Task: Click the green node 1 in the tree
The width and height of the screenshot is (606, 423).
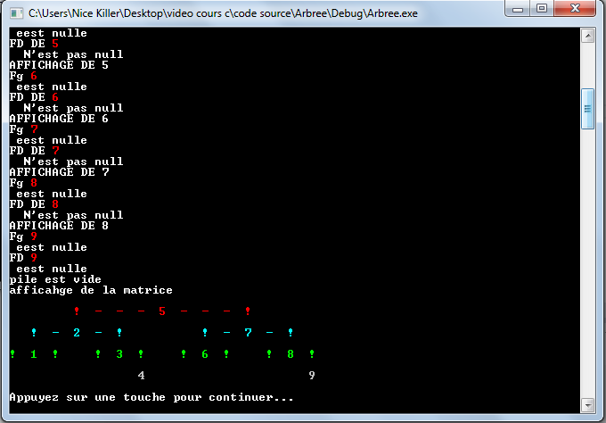Action: pos(34,354)
